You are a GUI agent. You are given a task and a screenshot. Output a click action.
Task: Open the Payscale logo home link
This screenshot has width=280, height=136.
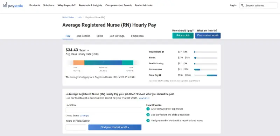[13, 5]
